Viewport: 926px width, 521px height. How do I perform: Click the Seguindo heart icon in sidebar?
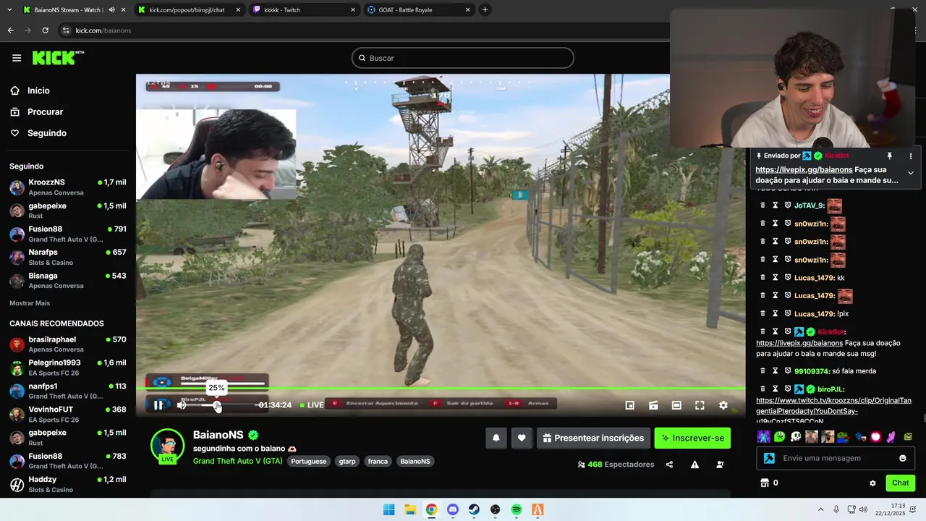[x=14, y=133]
